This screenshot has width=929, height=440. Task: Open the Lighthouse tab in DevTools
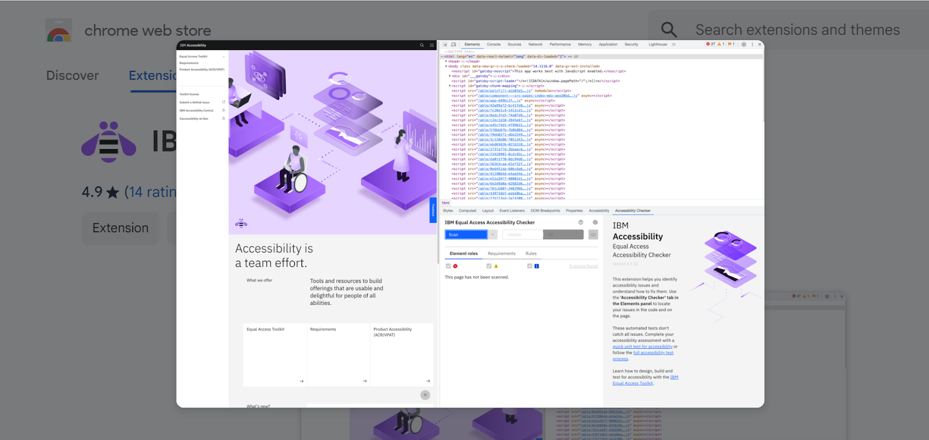[x=658, y=44]
